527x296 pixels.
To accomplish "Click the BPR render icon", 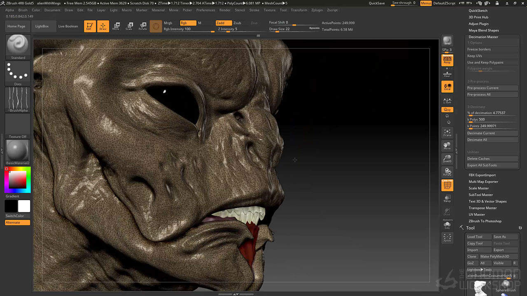I will point(447,41).
